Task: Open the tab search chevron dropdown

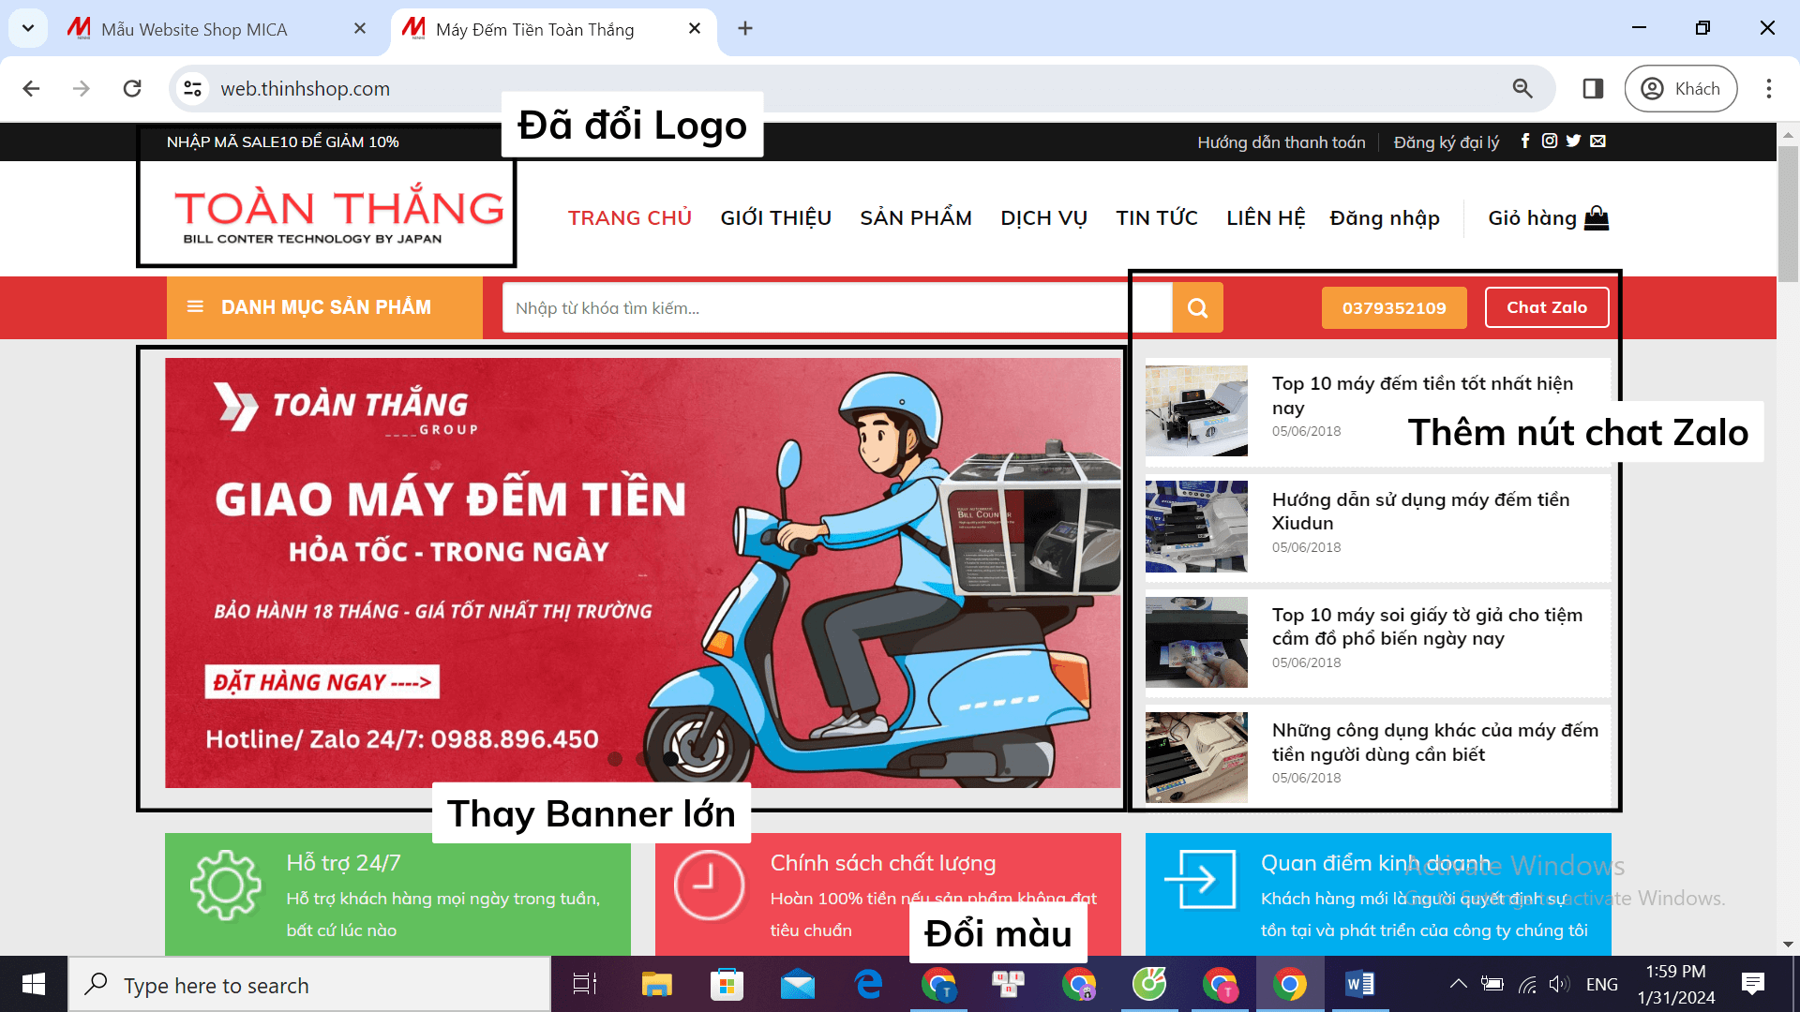Action: click(x=27, y=28)
